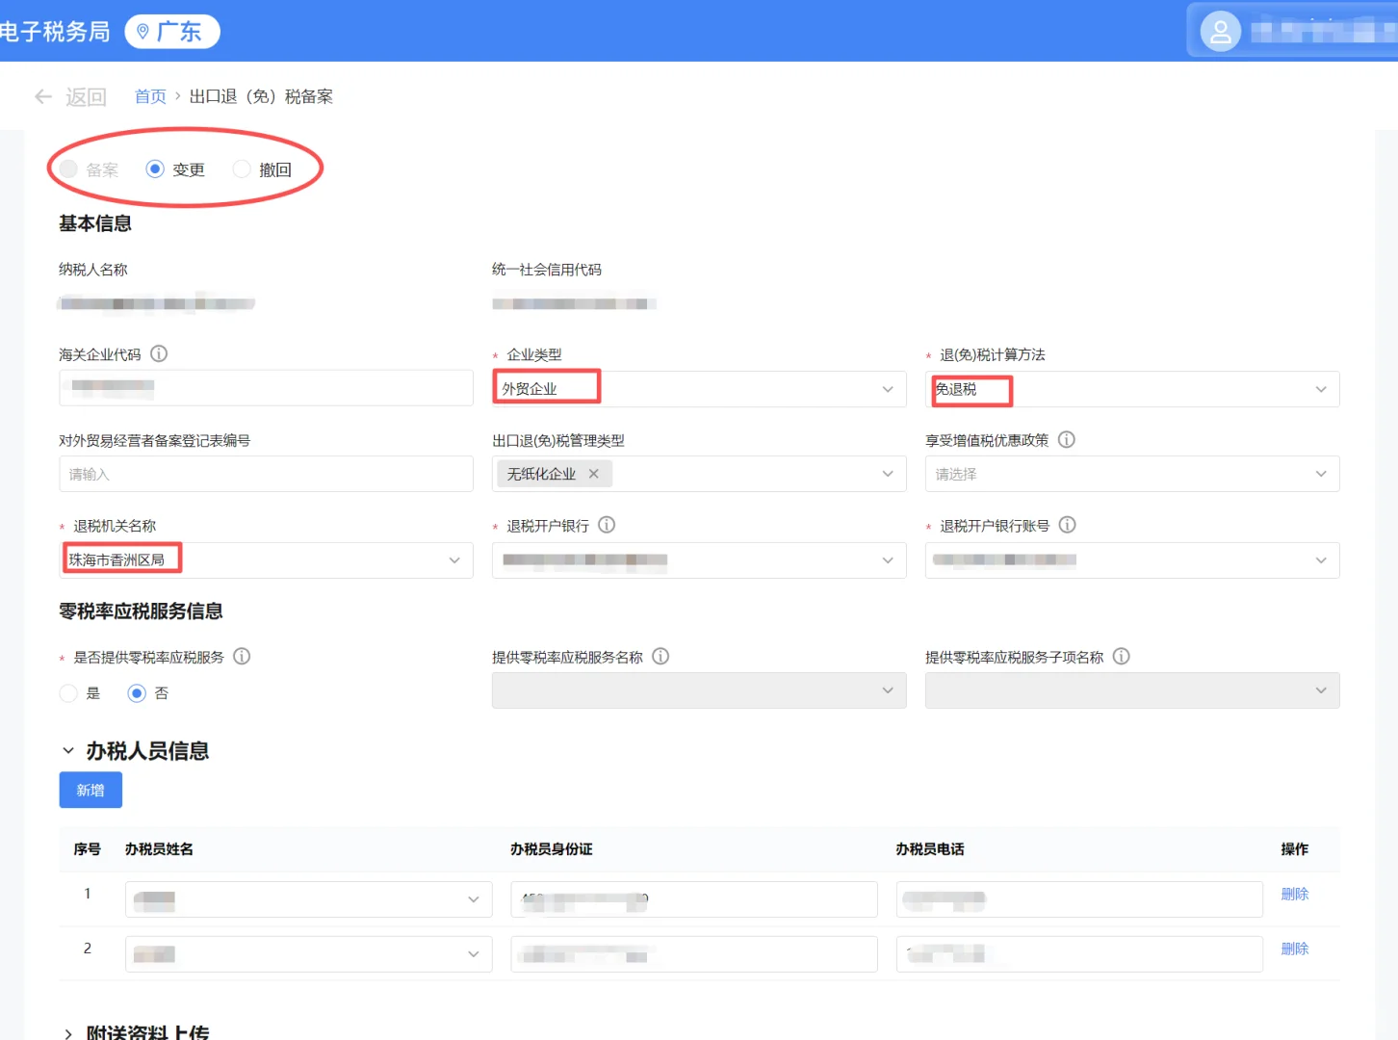Click the 新增 button to add personnel
Viewport: 1398px width, 1040px height.
[x=90, y=790]
